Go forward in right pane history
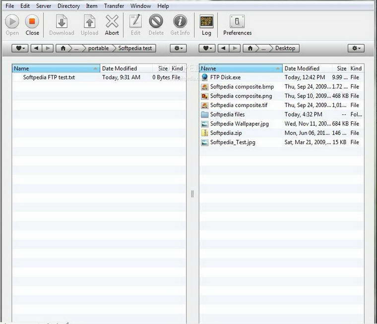The height and width of the screenshot is (324, 377). [x=235, y=48]
